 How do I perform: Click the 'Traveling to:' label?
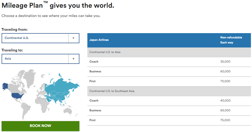pos(12,50)
